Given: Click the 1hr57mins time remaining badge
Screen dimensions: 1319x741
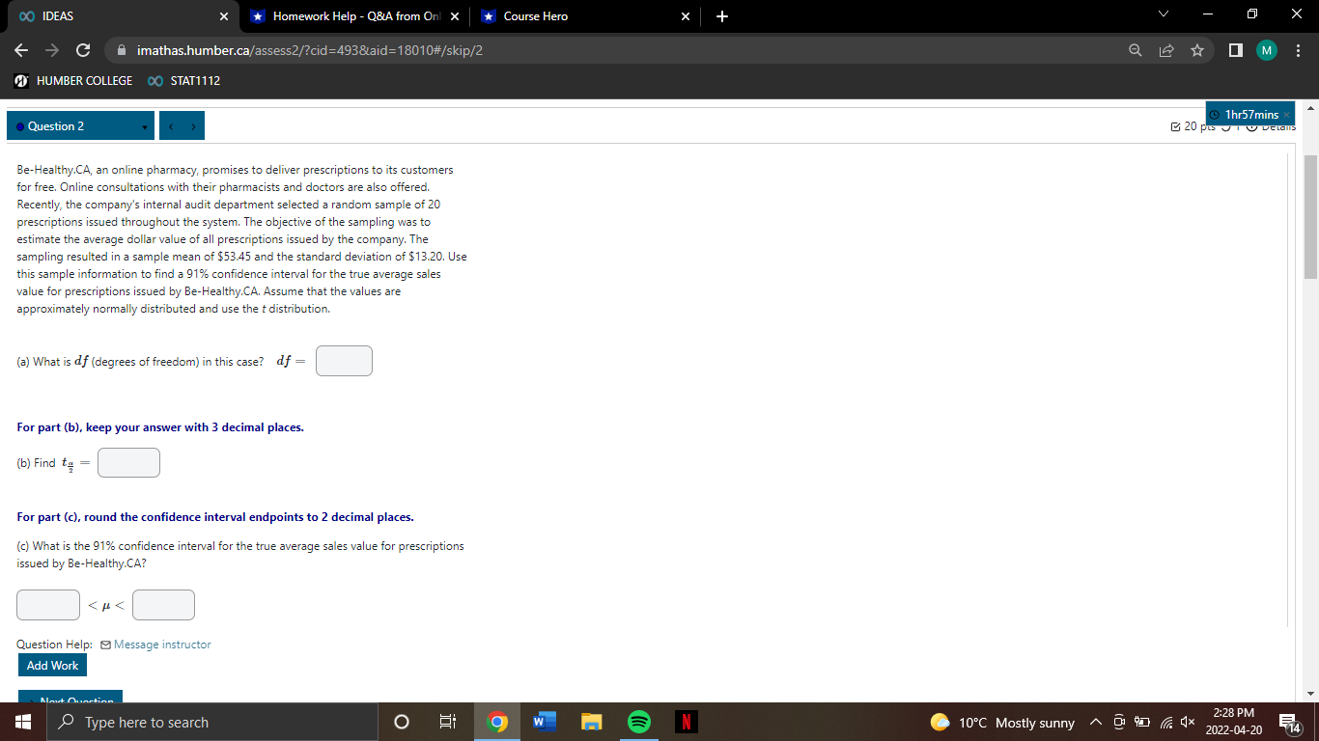Looking at the screenshot, I should [x=1250, y=115].
